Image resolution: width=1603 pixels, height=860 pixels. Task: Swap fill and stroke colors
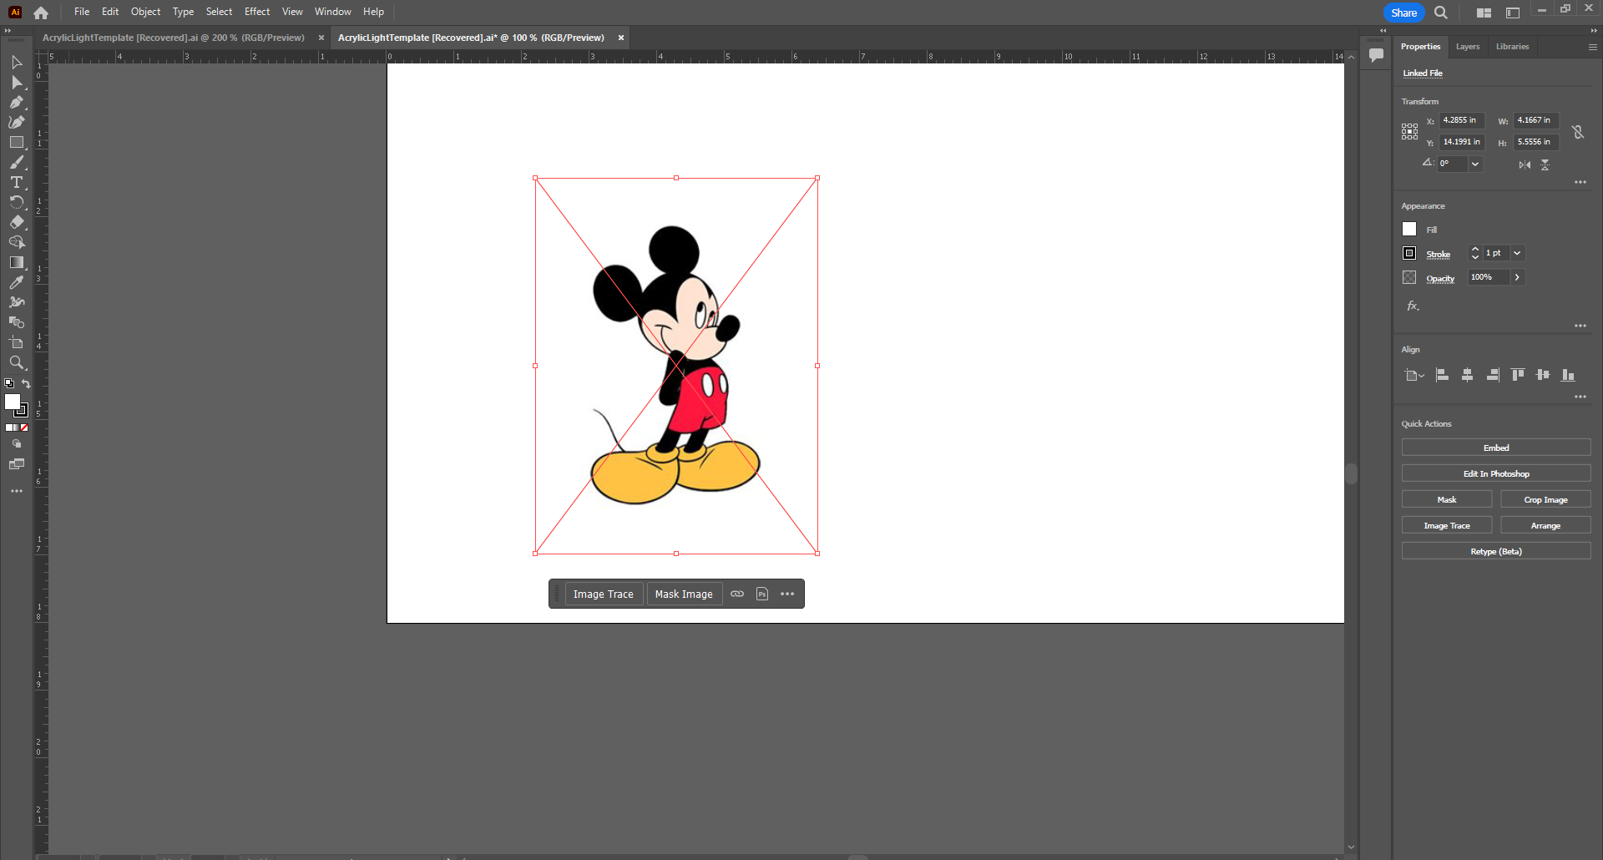(x=26, y=384)
